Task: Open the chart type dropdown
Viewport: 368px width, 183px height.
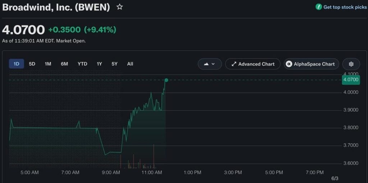Action: coord(210,64)
